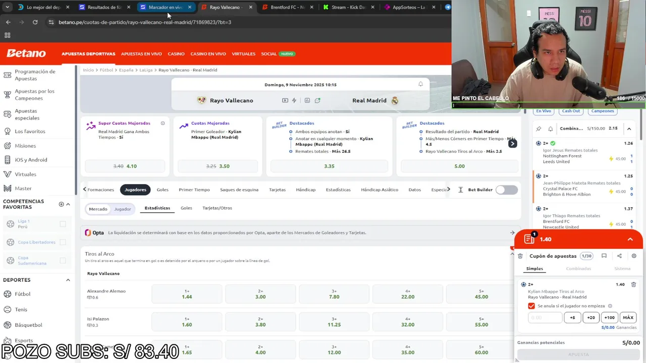Collapse the Tiros al Arco section
646x363 pixels.
512,254
